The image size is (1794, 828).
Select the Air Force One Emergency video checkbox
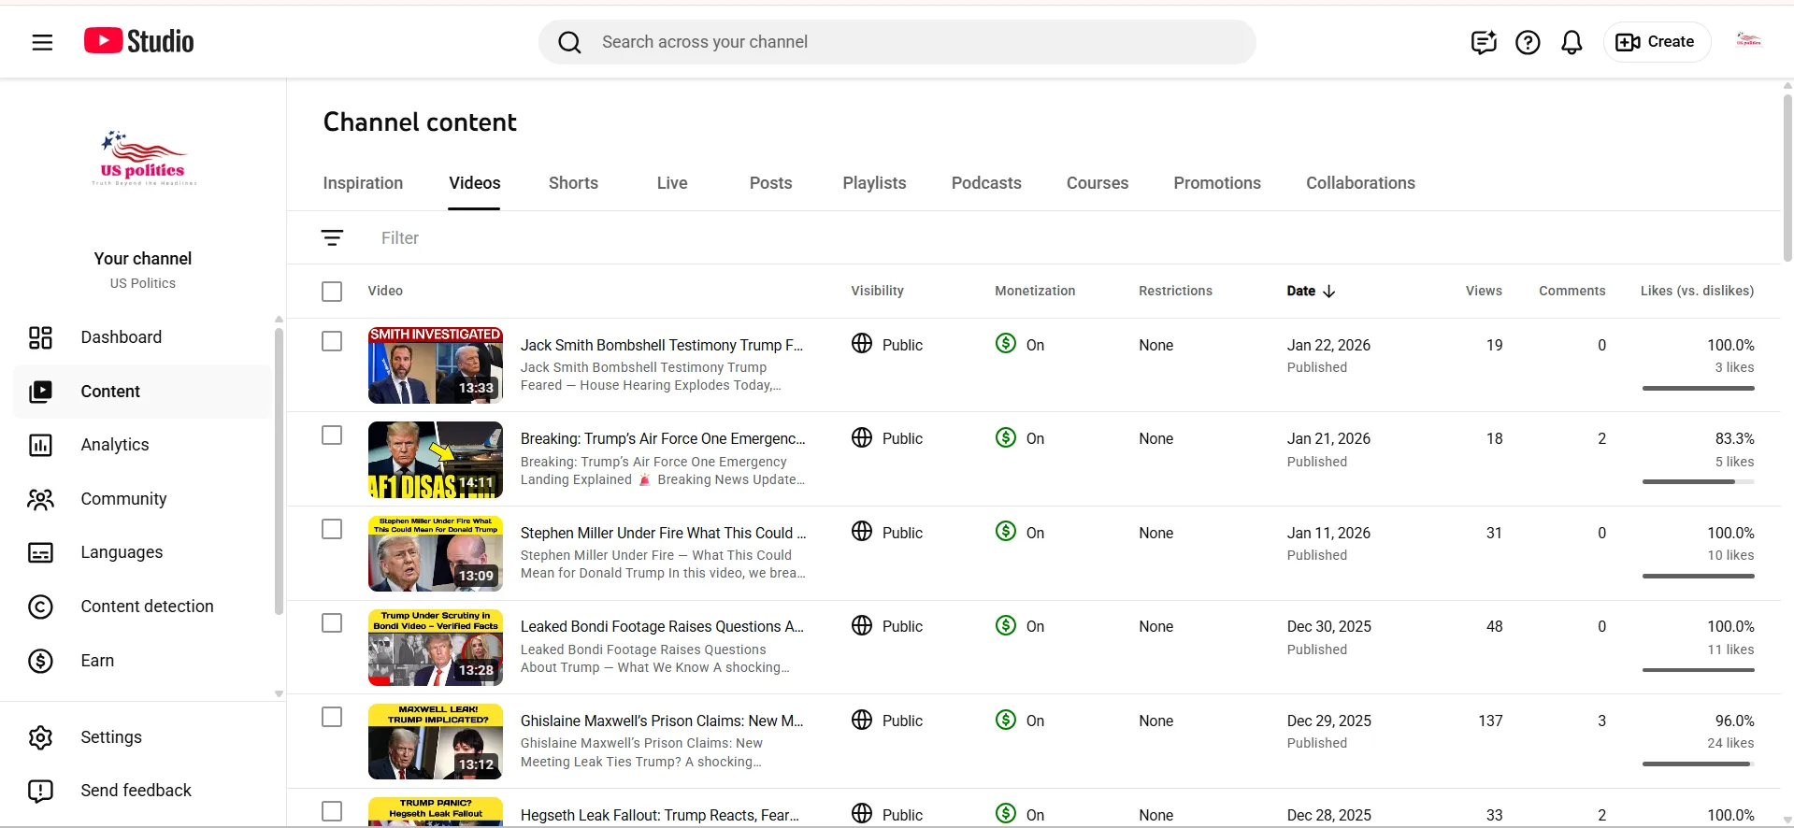(x=332, y=435)
